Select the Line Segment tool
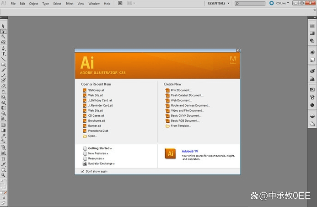This screenshot has width=317, height=207. click(3, 59)
